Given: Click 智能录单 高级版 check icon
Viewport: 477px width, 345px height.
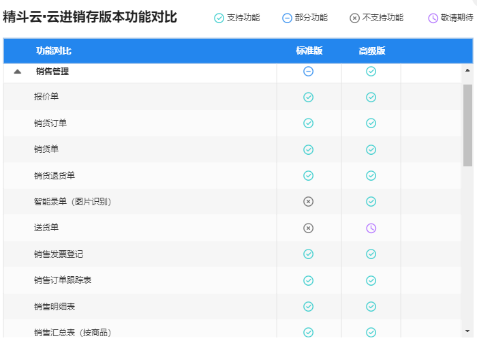Looking at the screenshot, I should tap(371, 201).
